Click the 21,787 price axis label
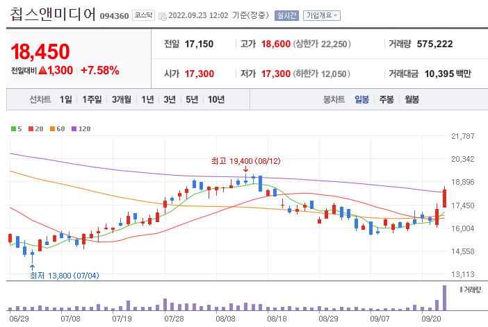Image resolution: width=488 pixels, height=327 pixels. (463, 136)
